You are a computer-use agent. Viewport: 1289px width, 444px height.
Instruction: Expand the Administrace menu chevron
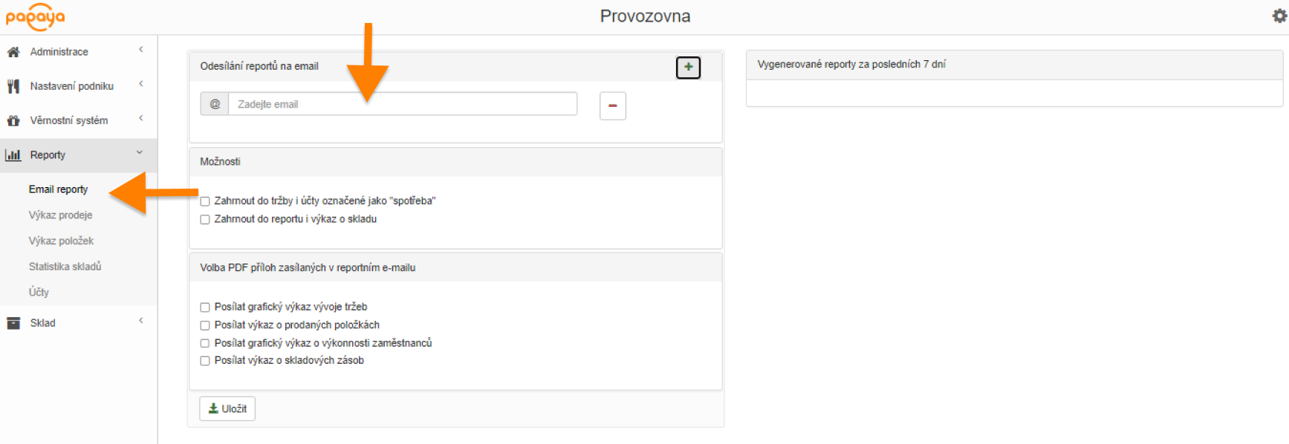click(140, 50)
